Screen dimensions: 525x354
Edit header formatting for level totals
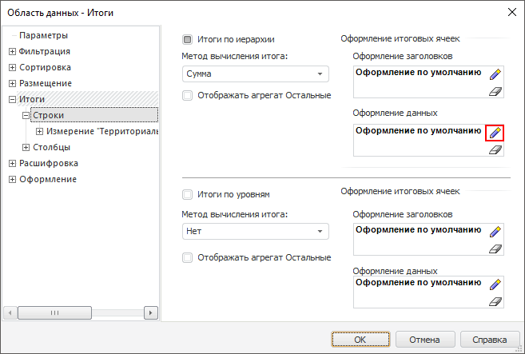[495, 232]
